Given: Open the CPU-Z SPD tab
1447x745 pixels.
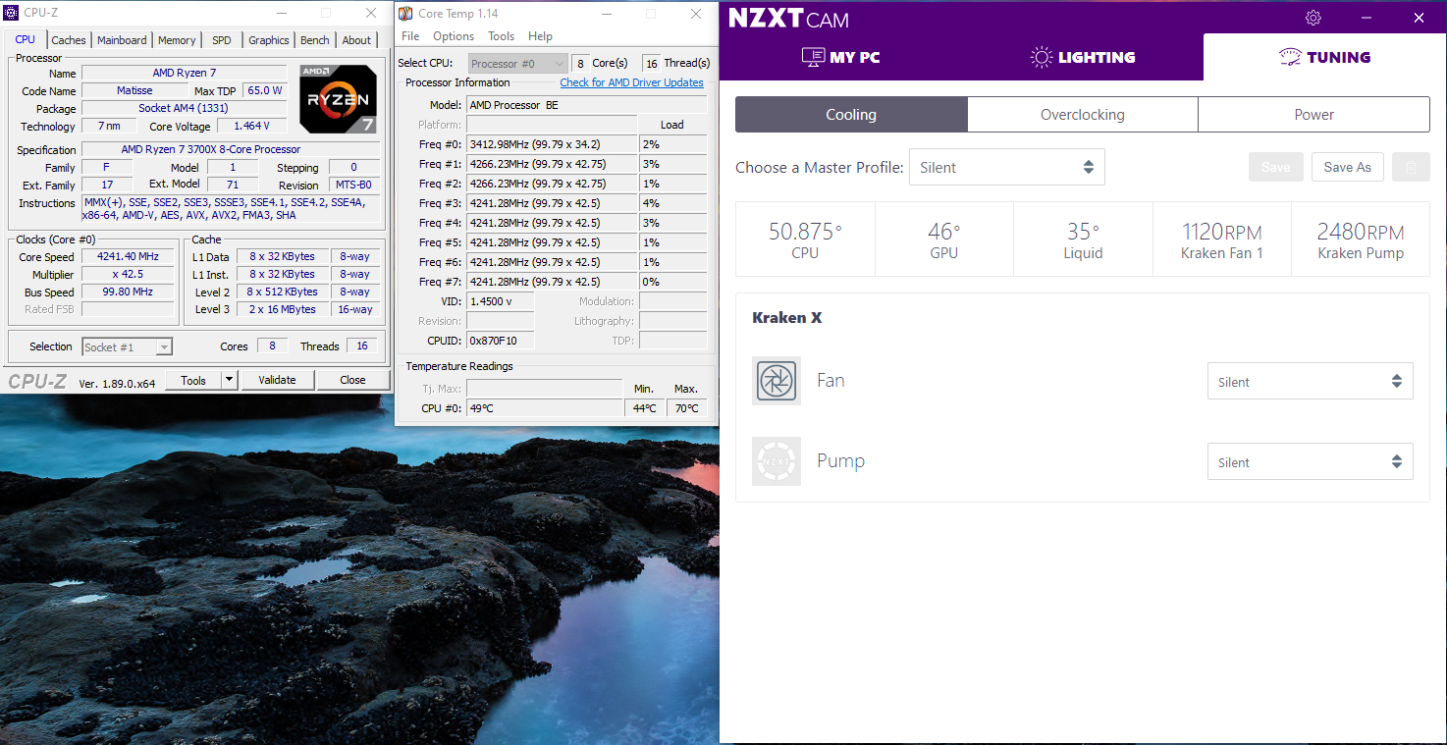Looking at the screenshot, I should point(222,40).
